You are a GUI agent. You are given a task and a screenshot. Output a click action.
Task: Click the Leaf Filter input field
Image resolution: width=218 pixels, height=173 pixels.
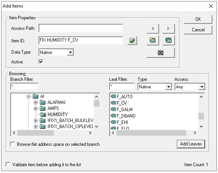pos(122,86)
